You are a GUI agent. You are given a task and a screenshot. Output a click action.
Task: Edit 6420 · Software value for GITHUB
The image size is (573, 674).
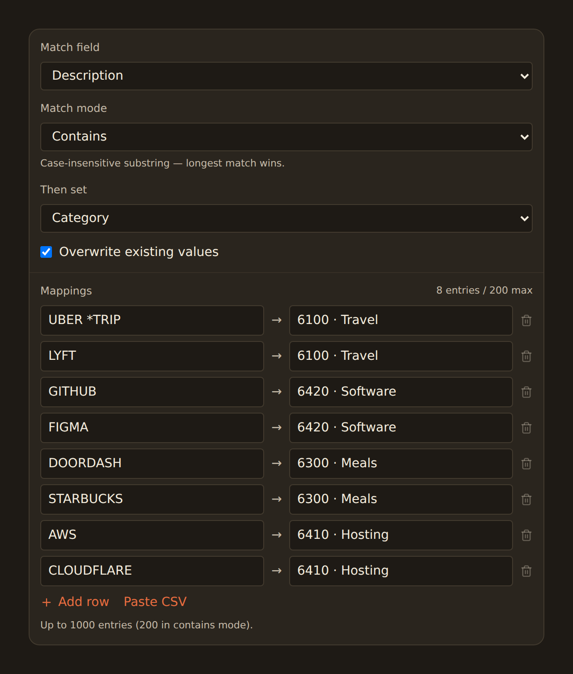tap(401, 392)
